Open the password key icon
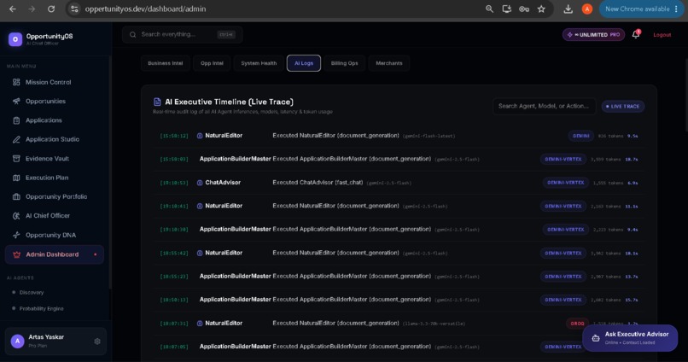Image resolution: width=688 pixels, height=362 pixels. pyautogui.click(x=524, y=9)
